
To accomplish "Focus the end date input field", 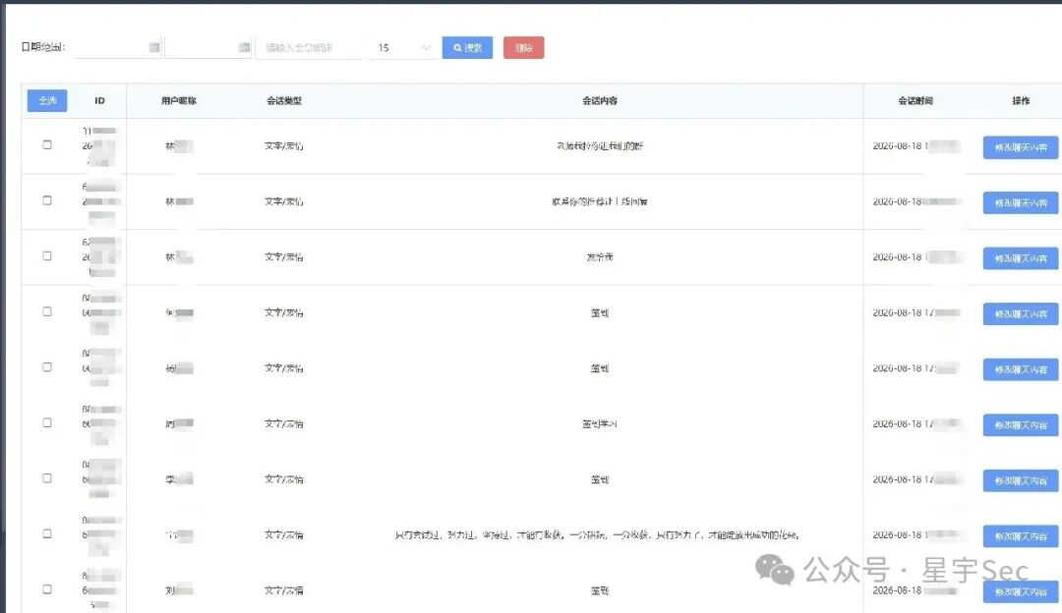I will point(207,47).
